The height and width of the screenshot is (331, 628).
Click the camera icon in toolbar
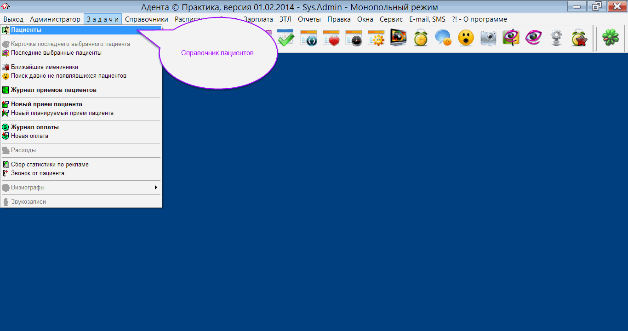coord(488,38)
